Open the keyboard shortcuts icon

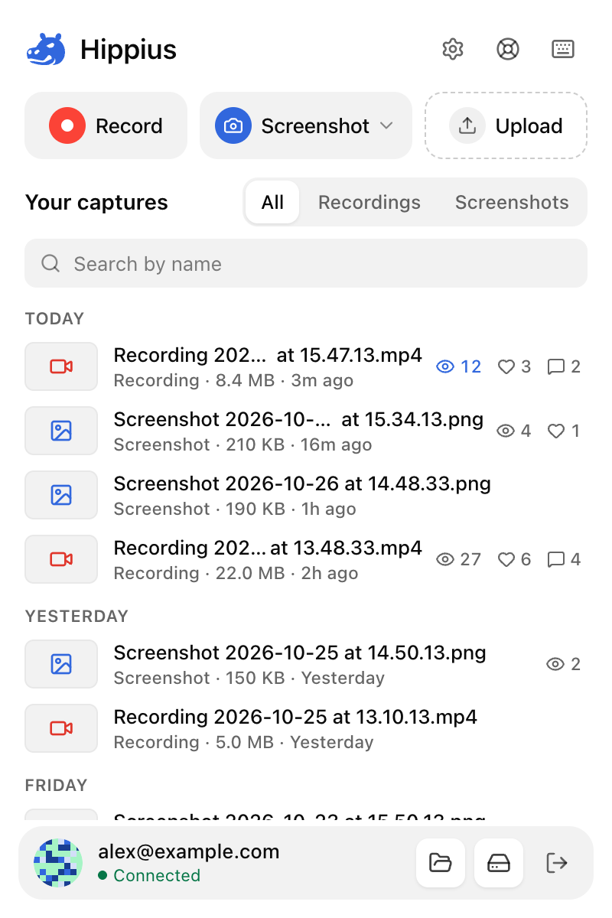(563, 49)
